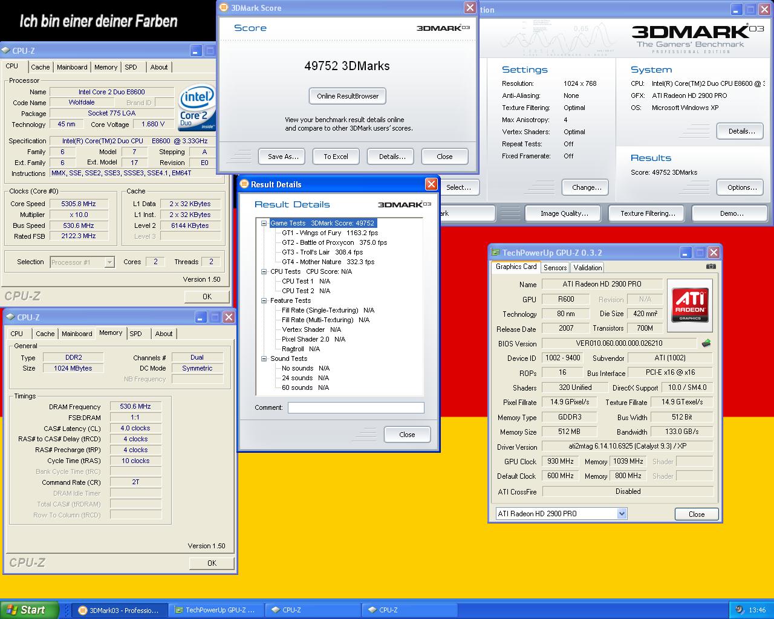Click the Image Quality... button
This screenshot has width=774, height=619.
tap(564, 213)
